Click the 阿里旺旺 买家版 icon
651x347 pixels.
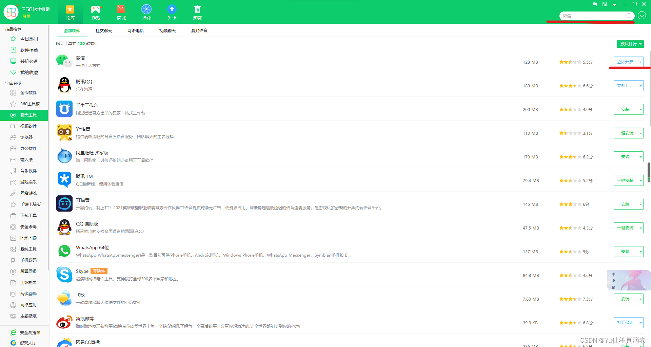(x=64, y=156)
